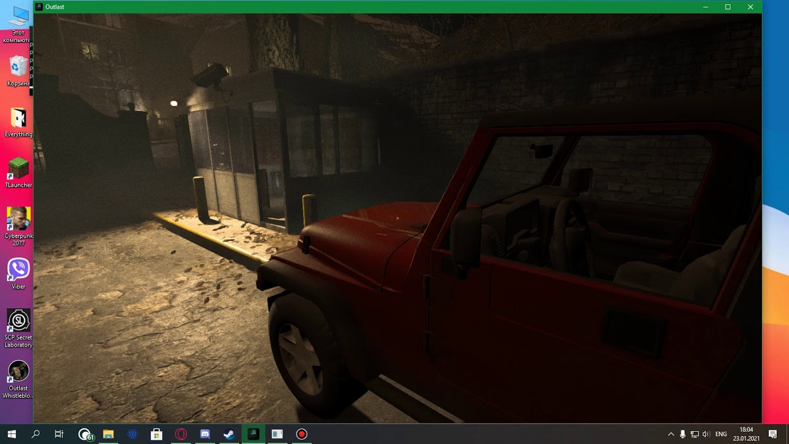Image resolution: width=789 pixels, height=444 pixels.
Task: Open the blue atom-shaped taskbar app
Action: tap(133, 434)
